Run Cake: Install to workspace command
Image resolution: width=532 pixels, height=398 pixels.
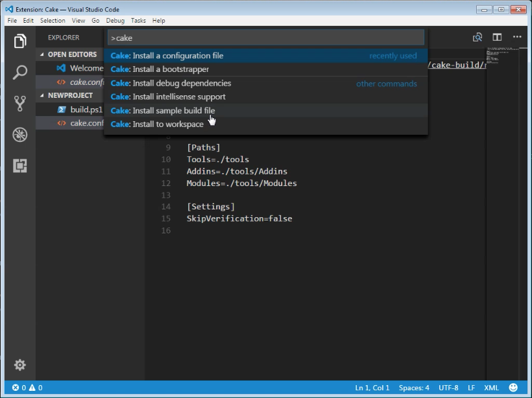[x=265, y=124]
